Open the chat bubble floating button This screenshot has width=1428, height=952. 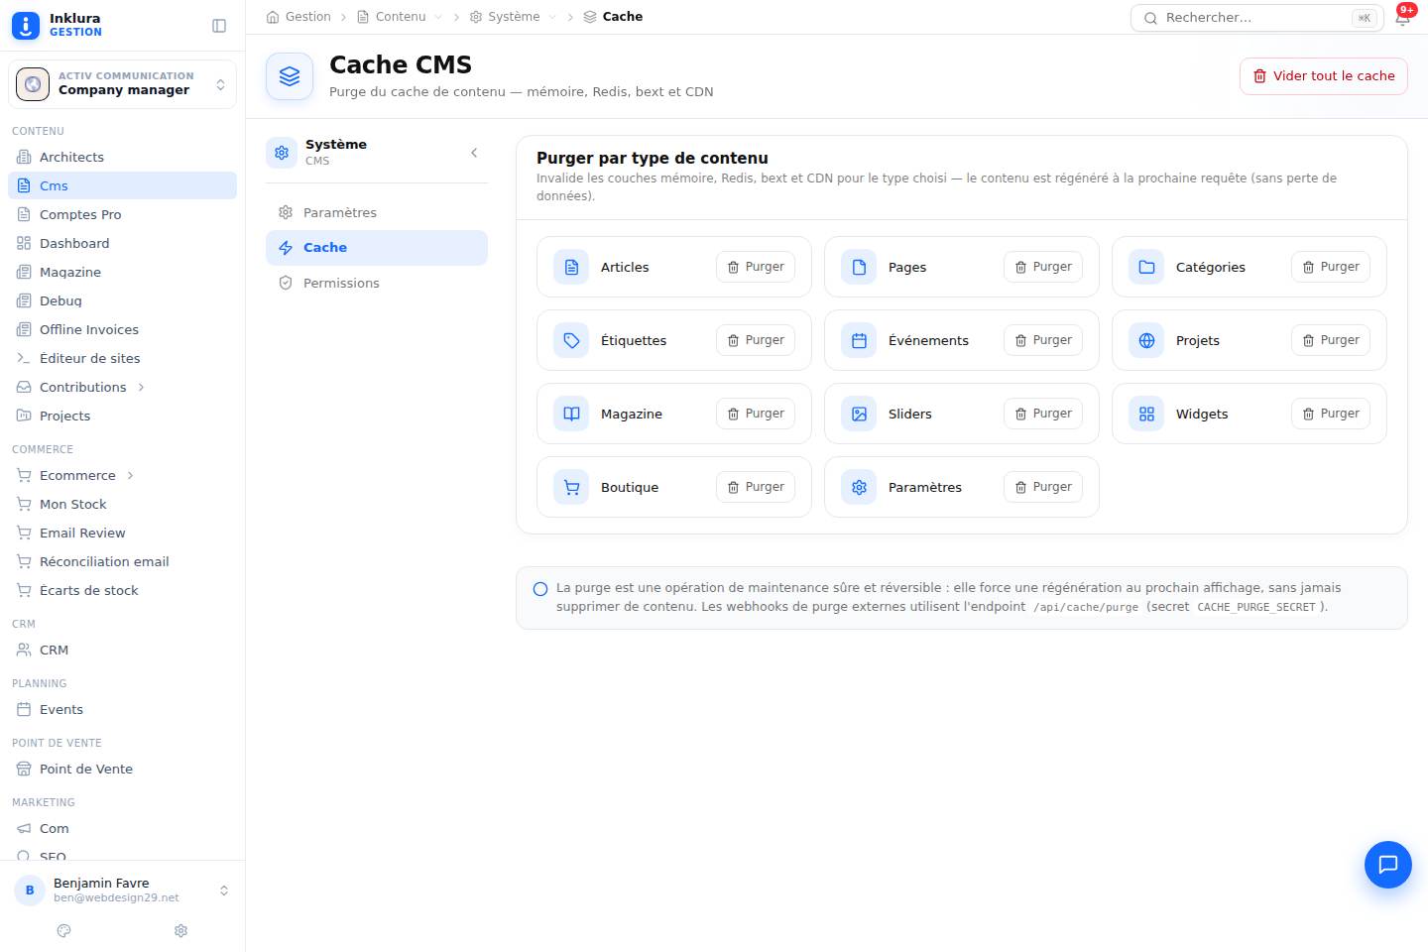click(x=1388, y=865)
